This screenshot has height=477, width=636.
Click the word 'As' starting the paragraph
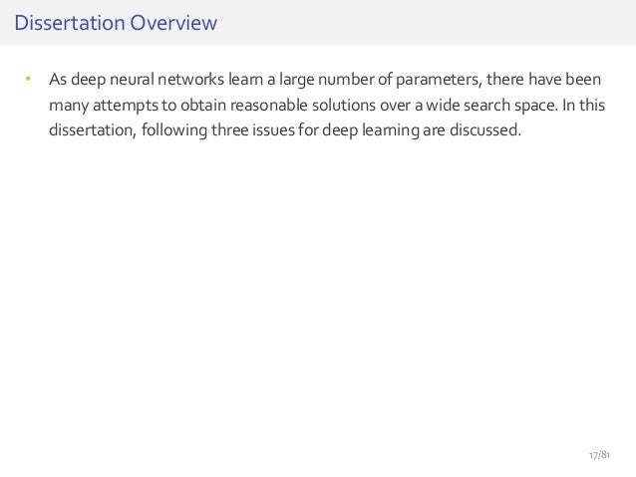pos(58,80)
